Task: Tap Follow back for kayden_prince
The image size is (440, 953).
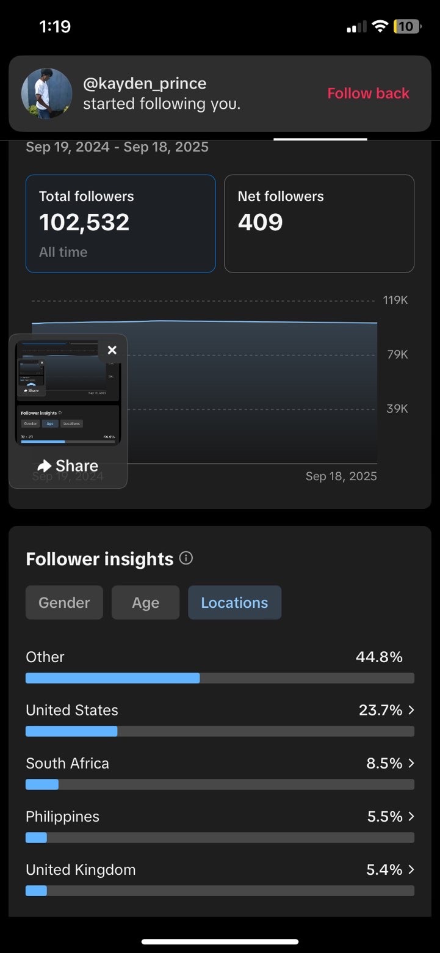Action: (368, 93)
